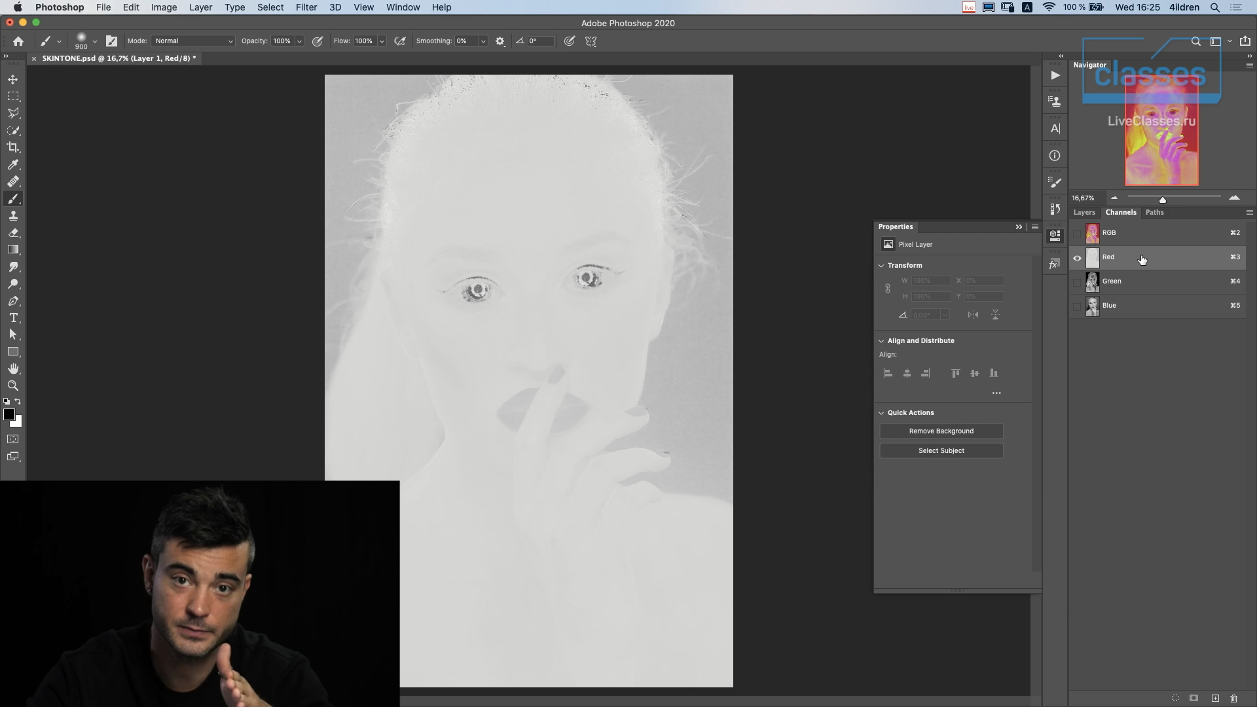Screen dimensions: 1257x707
Task: Select the Zoom tool in toolbar
Action: [x=13, y=386]
